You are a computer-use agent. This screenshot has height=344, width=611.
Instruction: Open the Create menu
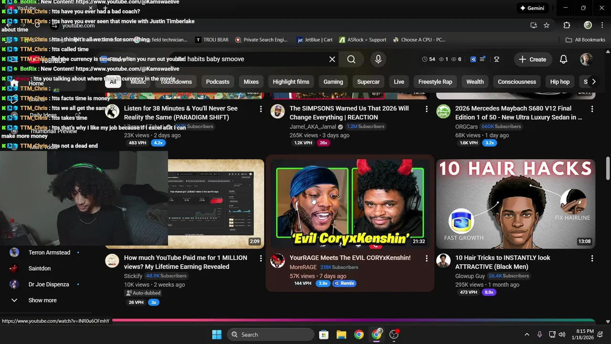pyautogui.click(x=532, y=59)
